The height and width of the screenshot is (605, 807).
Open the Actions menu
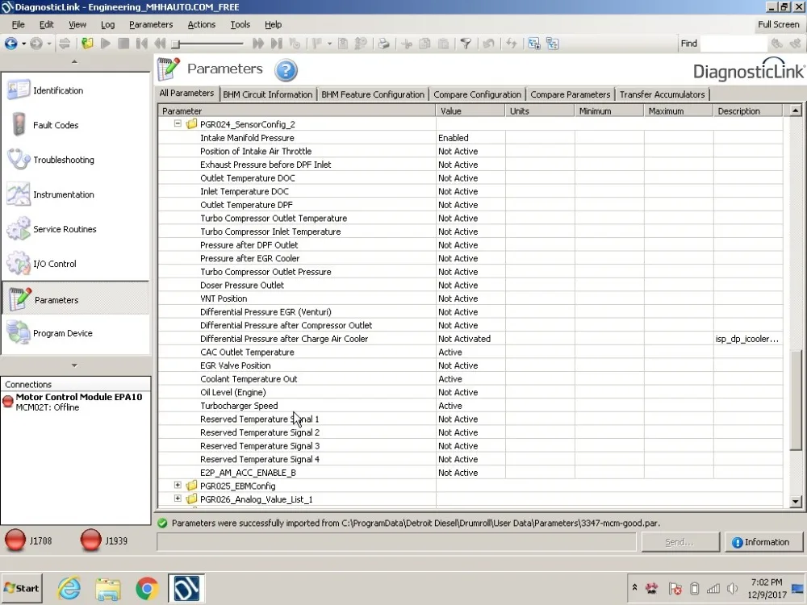pyautogui.click(x=201, y=25)
